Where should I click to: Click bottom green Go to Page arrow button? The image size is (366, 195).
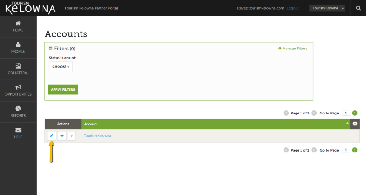pos(355,150)
